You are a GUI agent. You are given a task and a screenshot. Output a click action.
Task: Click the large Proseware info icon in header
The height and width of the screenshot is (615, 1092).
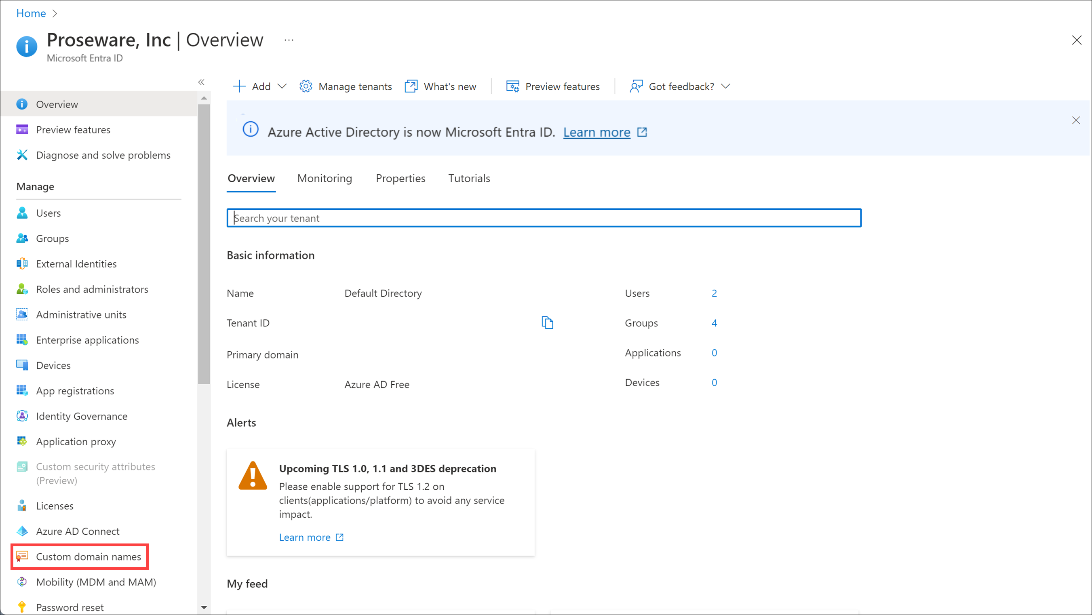tap(27, 46)
